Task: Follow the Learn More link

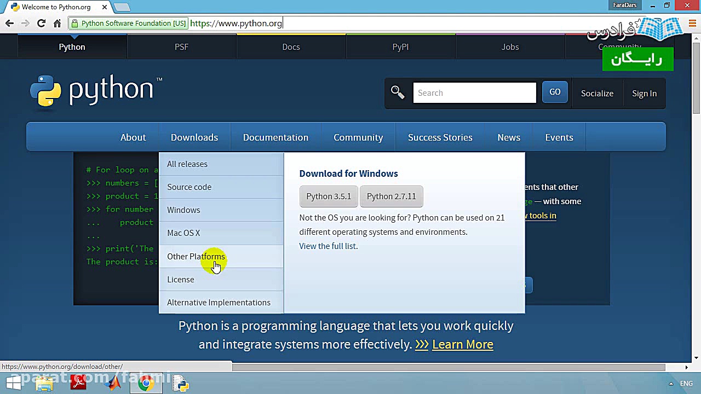Action: tap(463, 344)
